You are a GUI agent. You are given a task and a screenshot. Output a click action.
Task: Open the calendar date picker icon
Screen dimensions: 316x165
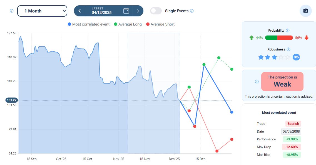(126, 11)
